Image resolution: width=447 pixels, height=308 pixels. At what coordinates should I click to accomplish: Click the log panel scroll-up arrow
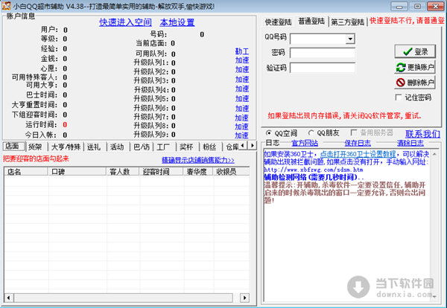point(434,154)
